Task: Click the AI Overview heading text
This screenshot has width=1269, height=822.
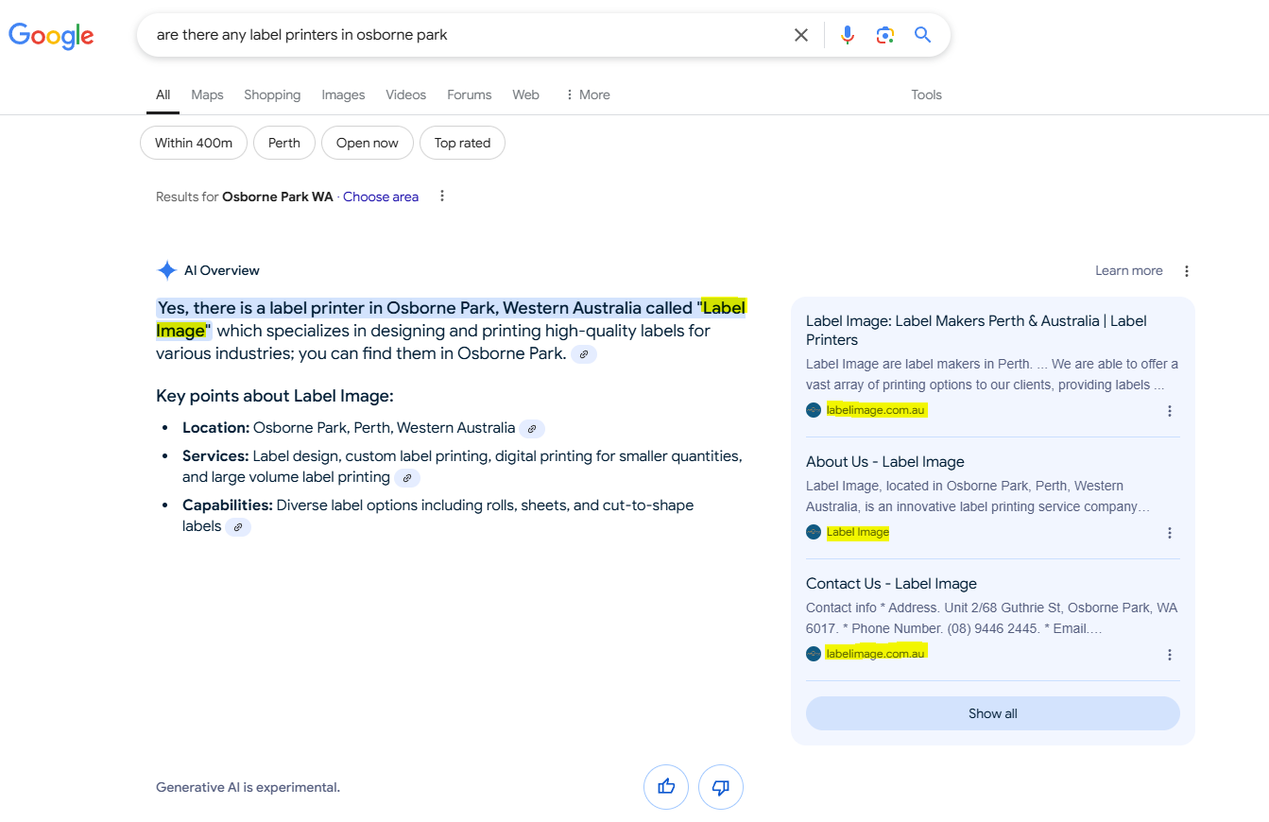Action: [222, 270]
